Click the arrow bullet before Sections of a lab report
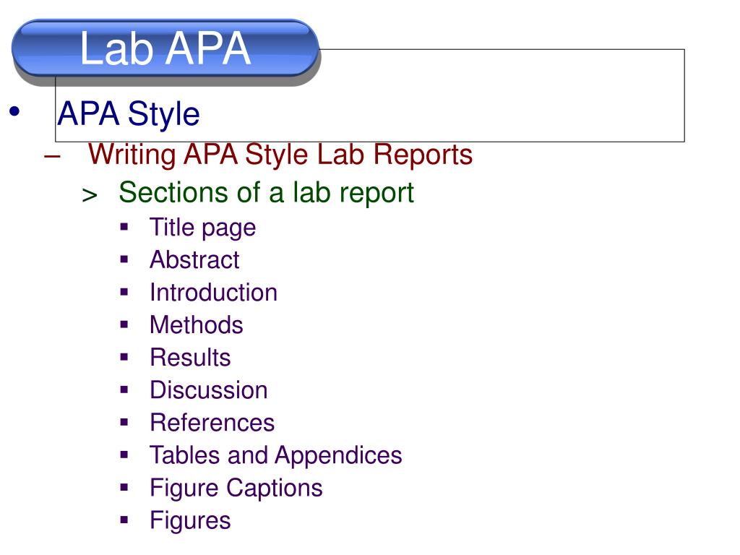 tap(90, 195)
